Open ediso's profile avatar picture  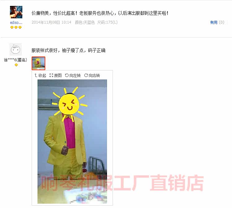click(16, 12)
